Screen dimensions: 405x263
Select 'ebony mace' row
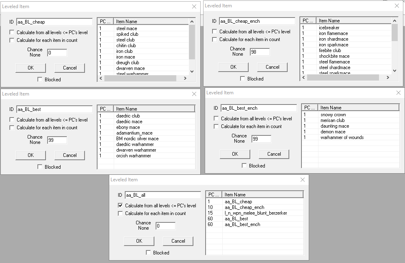[146, 127]
